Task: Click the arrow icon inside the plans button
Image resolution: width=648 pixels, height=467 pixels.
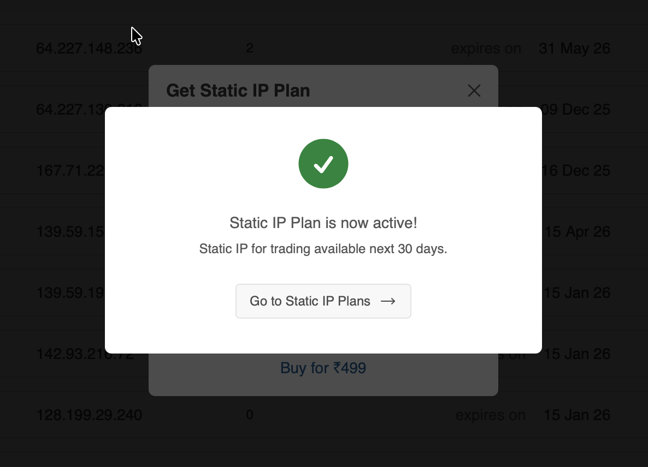Action: [x=388, y=301]
